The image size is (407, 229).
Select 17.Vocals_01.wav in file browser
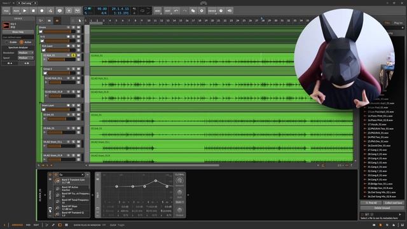(378, 125)
